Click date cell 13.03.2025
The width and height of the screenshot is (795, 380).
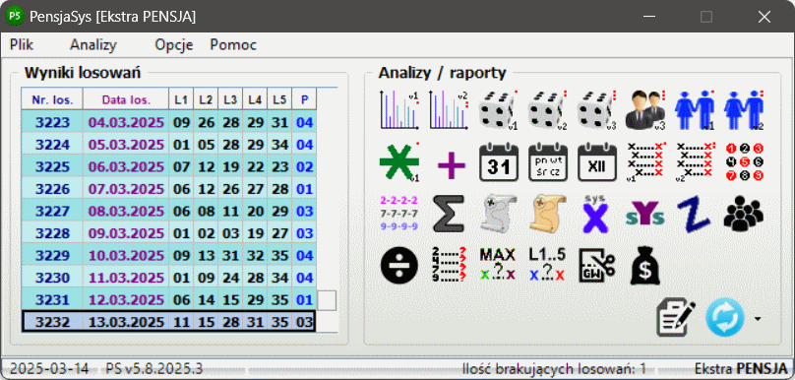click(126, 322)
